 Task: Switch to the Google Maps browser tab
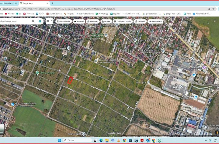33,3
